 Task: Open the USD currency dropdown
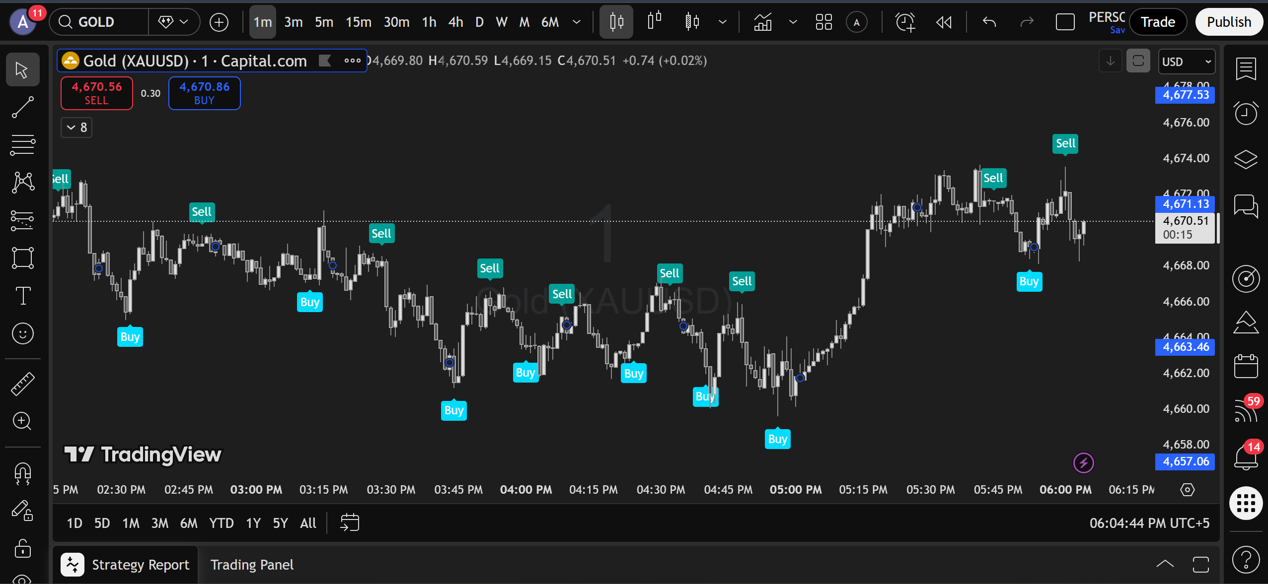(x=1187, y=62)
